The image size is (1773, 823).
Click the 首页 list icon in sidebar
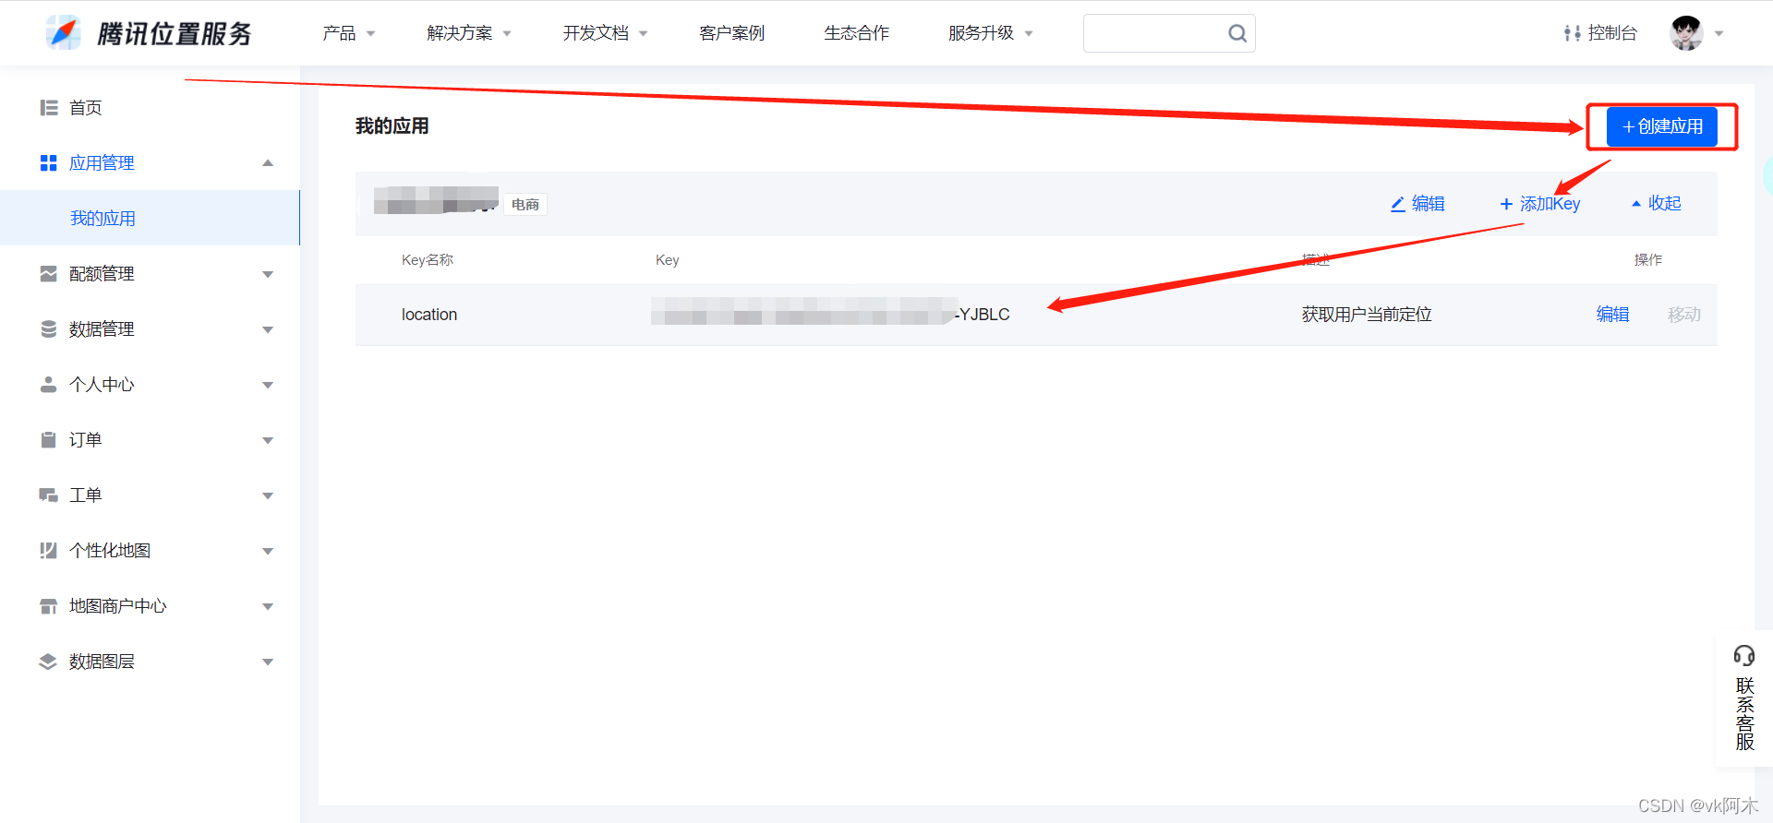click(49, 108)
